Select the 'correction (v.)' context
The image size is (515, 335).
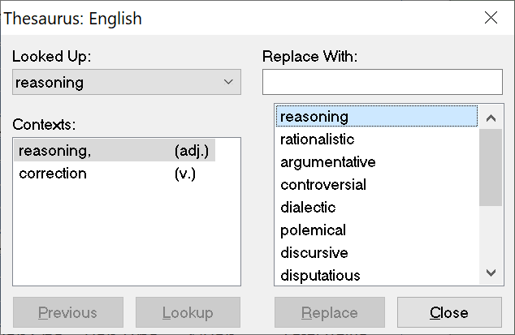115,174
